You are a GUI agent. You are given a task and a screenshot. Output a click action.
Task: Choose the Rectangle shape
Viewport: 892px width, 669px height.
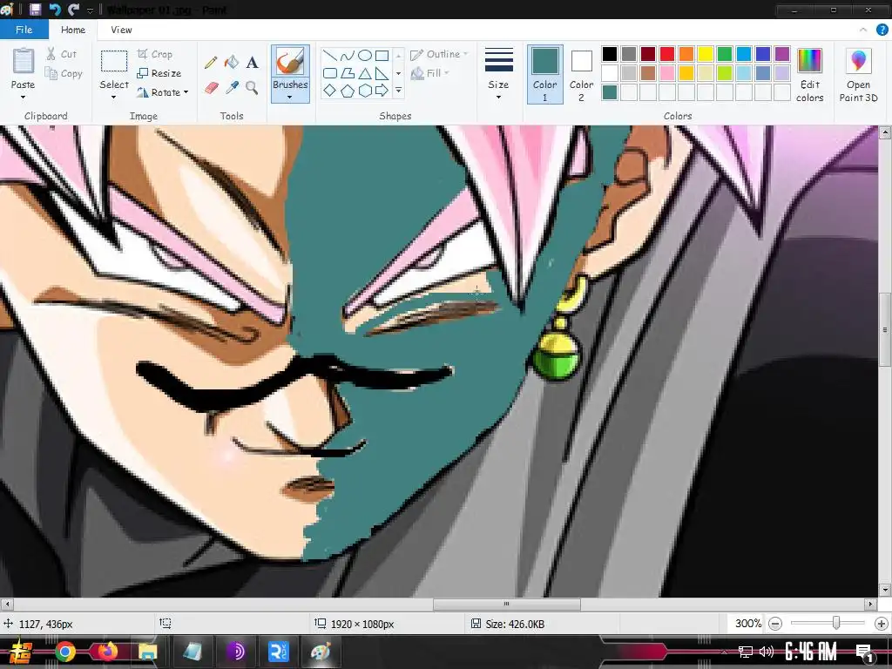[382, 56]
